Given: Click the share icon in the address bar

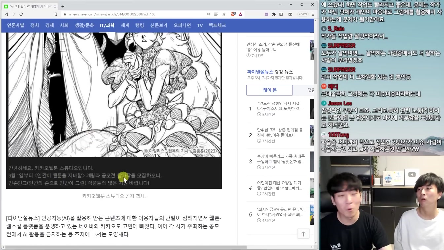Looking at the screenshot, I should tap(224, 14).
